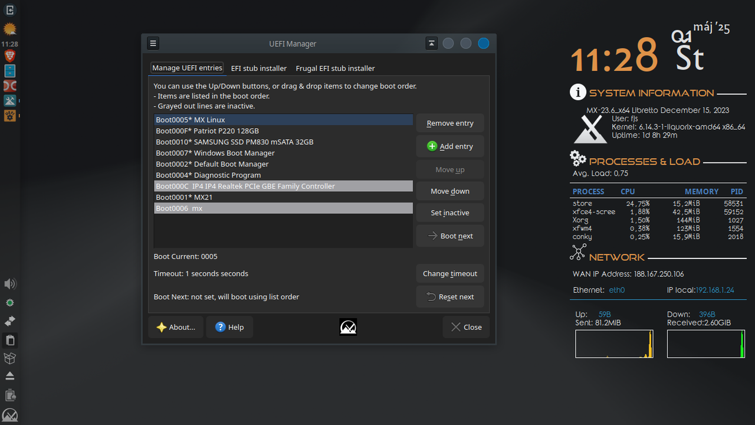The image size is (755, 425).
Task: Launch Brave browser from the panel
Action: point(9,56)
